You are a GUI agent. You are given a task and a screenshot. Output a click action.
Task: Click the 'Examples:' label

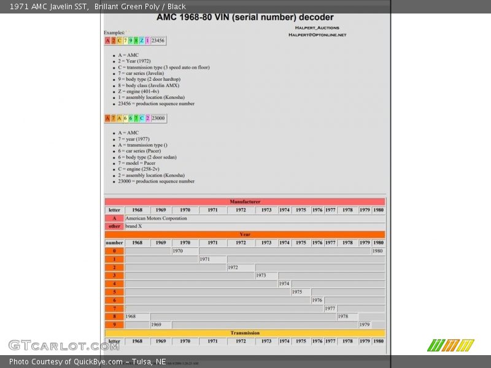(x=114, y=33)
